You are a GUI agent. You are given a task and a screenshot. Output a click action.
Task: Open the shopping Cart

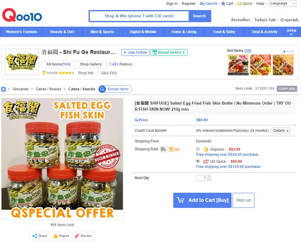pyautogui.click(x=227, y=4)
